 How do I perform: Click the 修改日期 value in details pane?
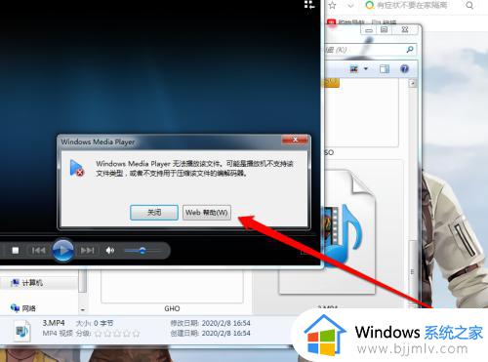click(x=225, y=323)
